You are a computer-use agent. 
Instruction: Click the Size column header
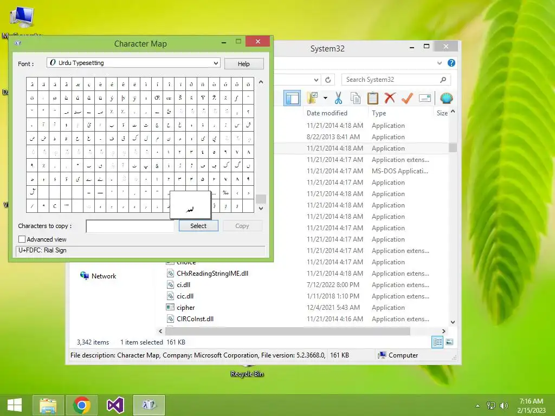tap(442, 113)
